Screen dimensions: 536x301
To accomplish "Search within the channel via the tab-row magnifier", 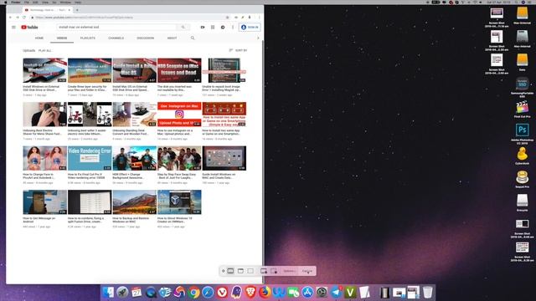I will pyautogui.click(x=193, y=38).
